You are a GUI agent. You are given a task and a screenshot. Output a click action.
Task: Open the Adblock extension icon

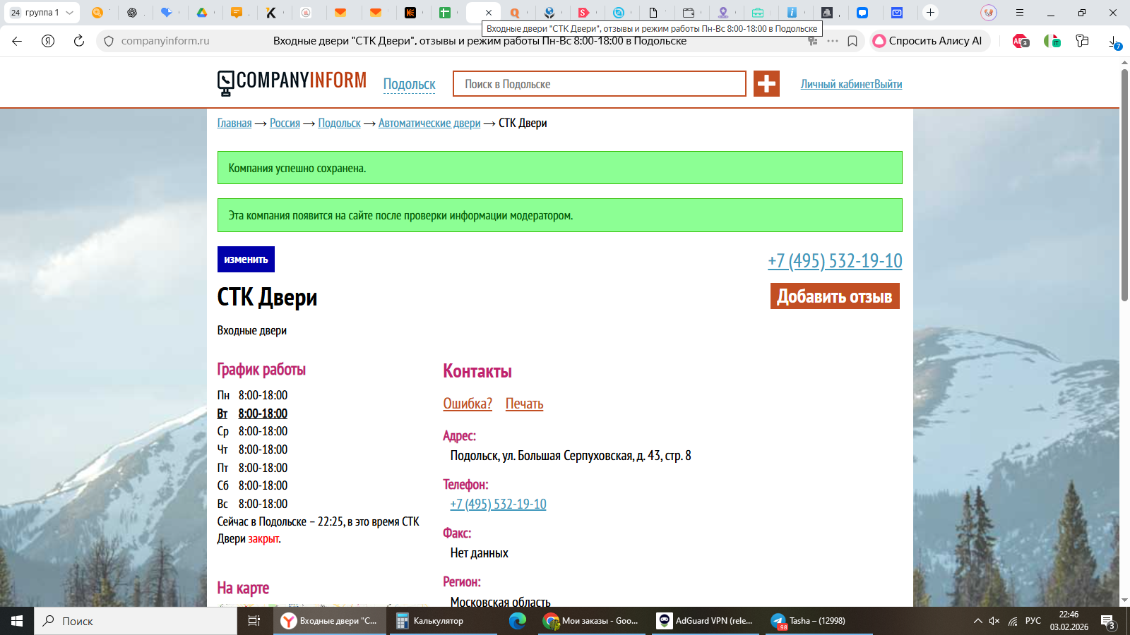click(1021, 41)
